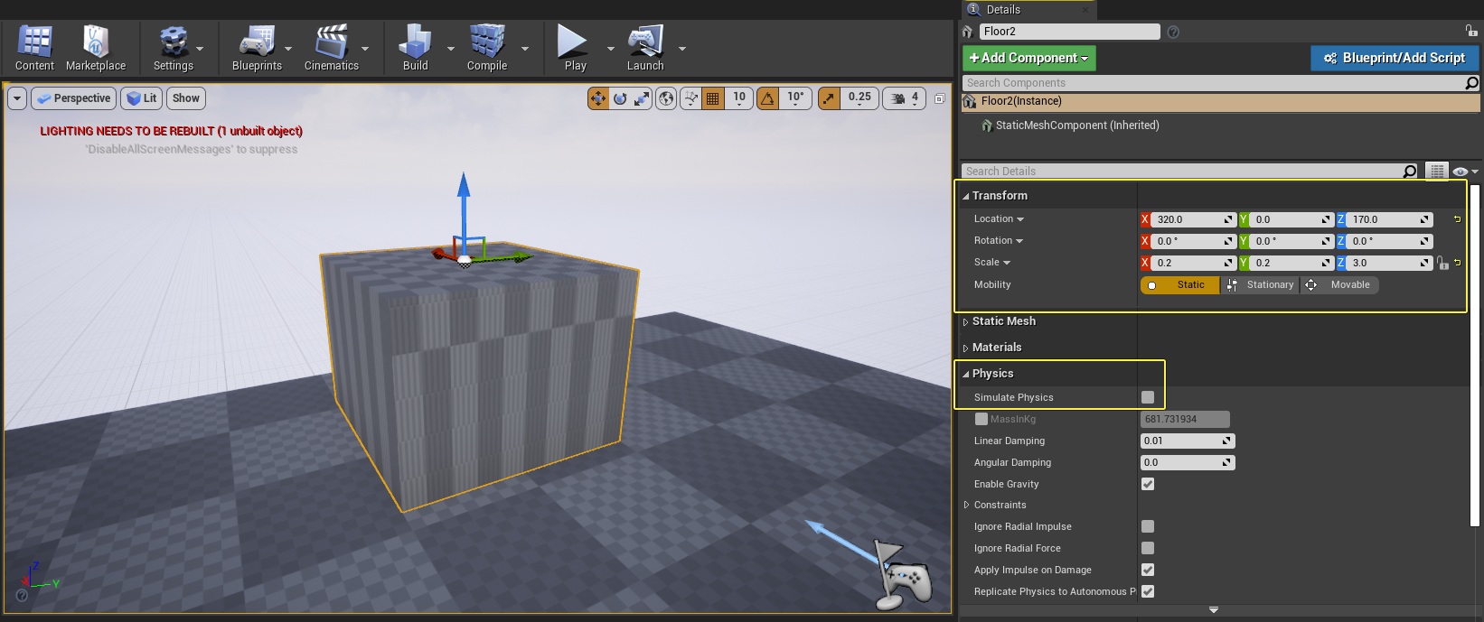This screenshot has height=622, width=1484.
Task: Click the Add Component button
Action: click(x=1029, y=58)
